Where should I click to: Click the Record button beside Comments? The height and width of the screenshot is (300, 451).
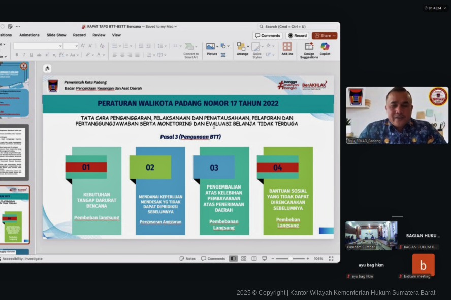(297, 36)
